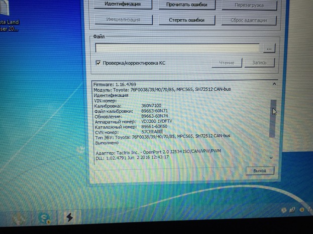This screenshot has width=313, height=234.
Task: Click into the Файл path input field
Action: tap(177, 49)
